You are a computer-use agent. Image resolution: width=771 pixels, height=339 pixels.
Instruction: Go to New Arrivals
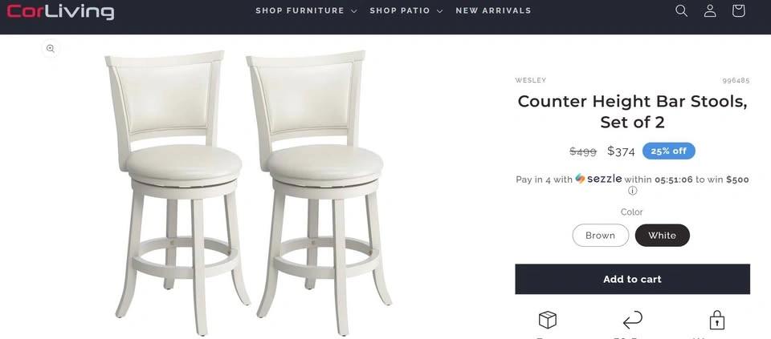[x=493, y=10]
